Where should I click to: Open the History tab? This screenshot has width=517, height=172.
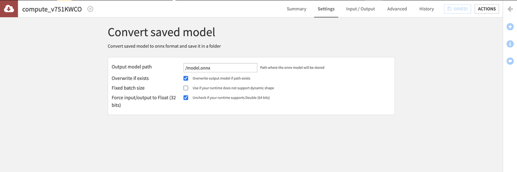[427, 9]
